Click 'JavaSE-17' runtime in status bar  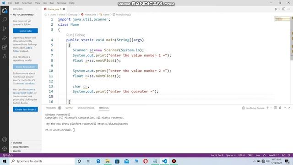pos(274,155)
